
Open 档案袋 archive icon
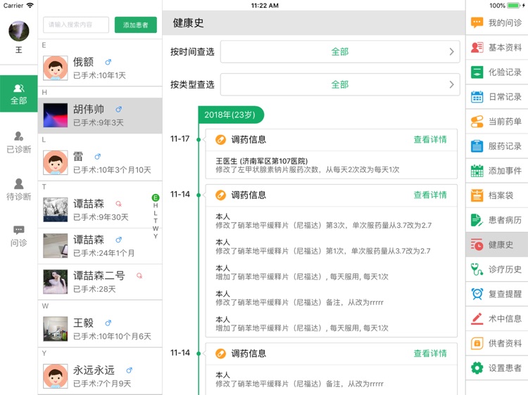click(x=477, y=195)
